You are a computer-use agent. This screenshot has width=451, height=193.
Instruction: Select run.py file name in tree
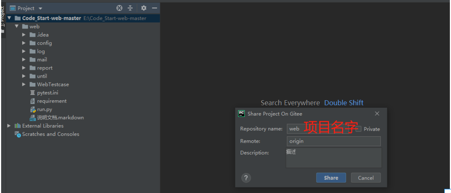tap(45, 109)
